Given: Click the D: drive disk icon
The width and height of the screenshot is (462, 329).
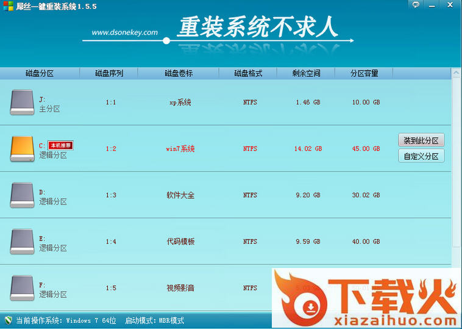Looking at the screenshot, I should pyautogui.click(x=22, y=195).
